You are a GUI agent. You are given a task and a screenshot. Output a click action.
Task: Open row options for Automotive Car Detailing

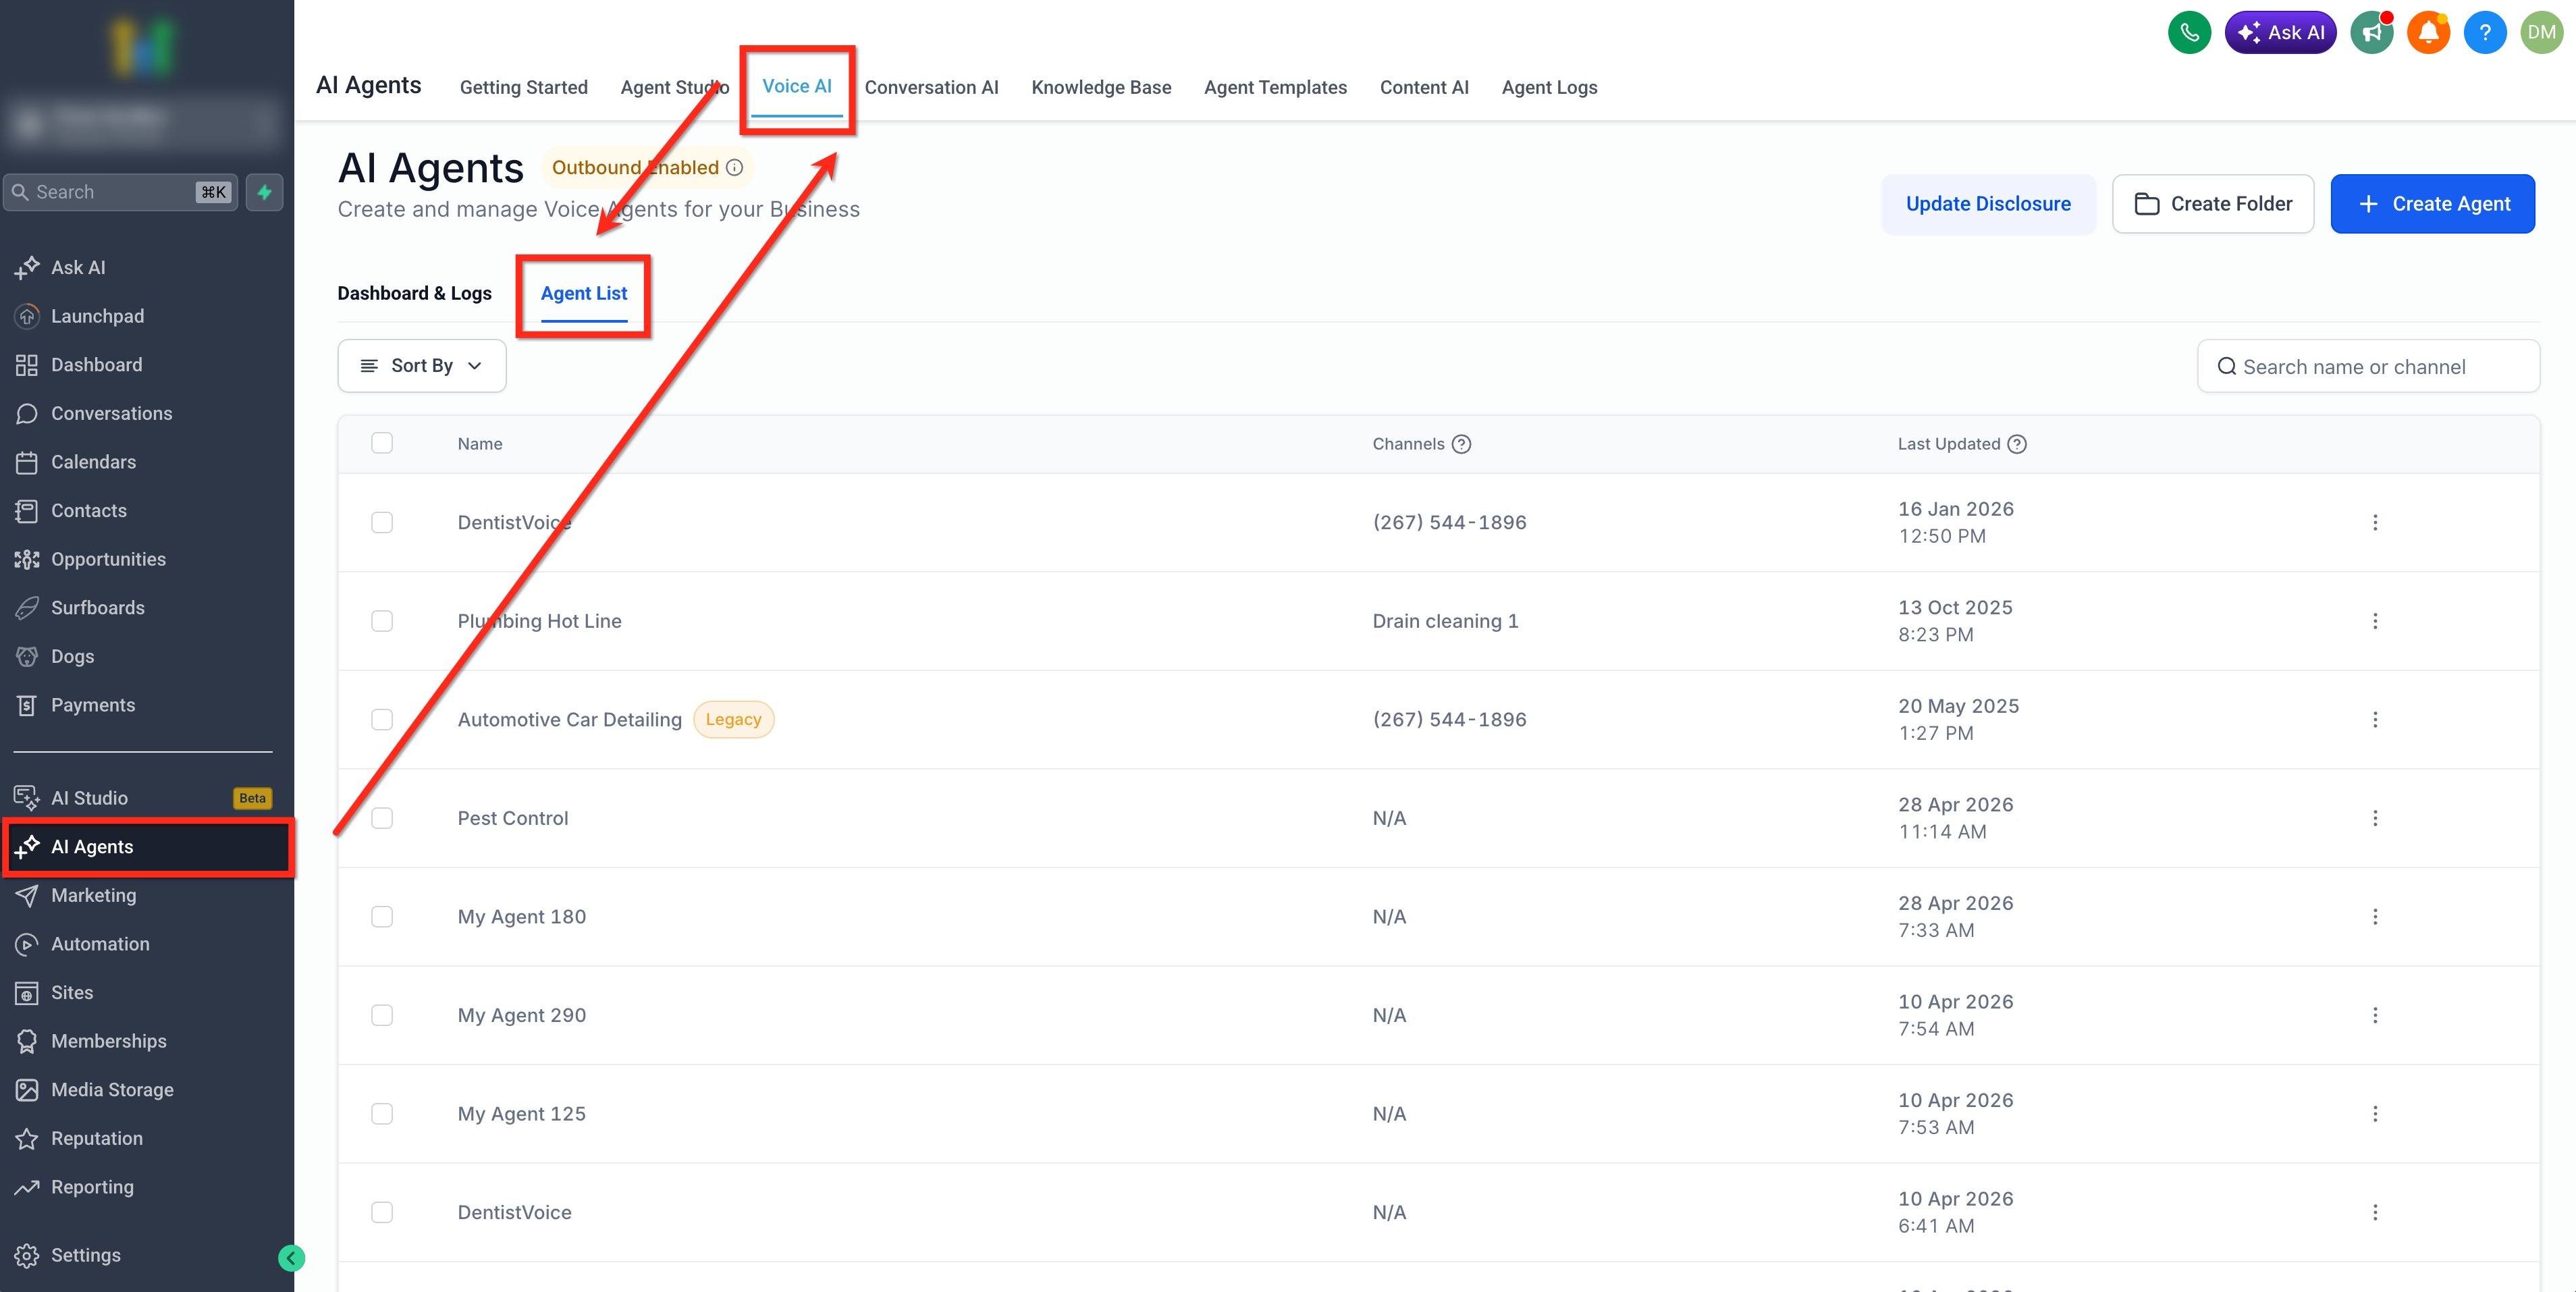coord(2375,720)
